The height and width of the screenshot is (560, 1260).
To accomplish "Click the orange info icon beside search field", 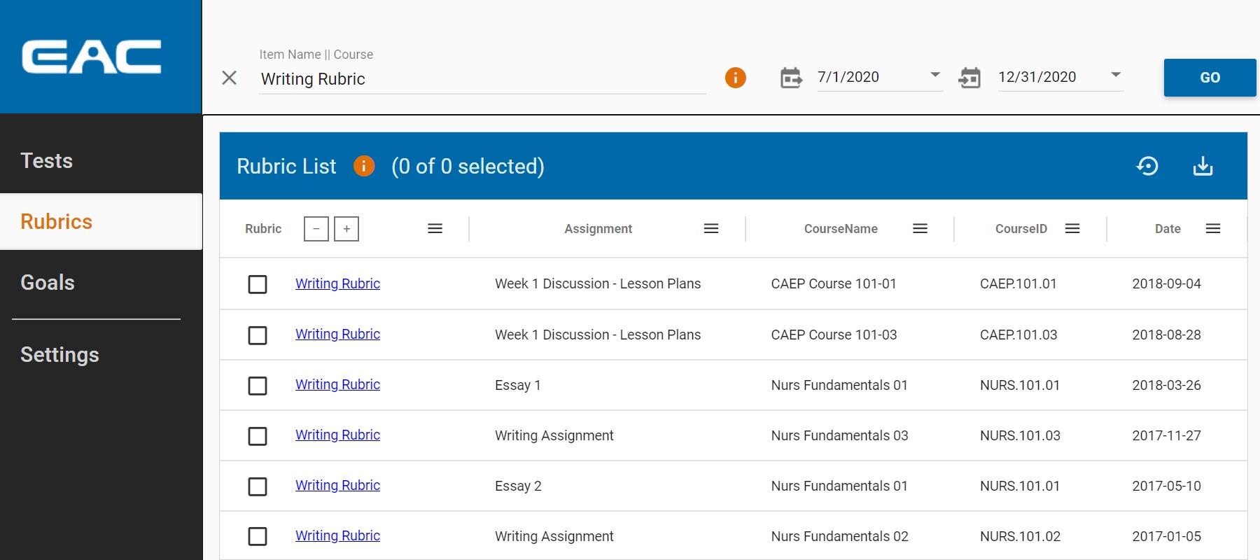I will [x=735, y=78].
